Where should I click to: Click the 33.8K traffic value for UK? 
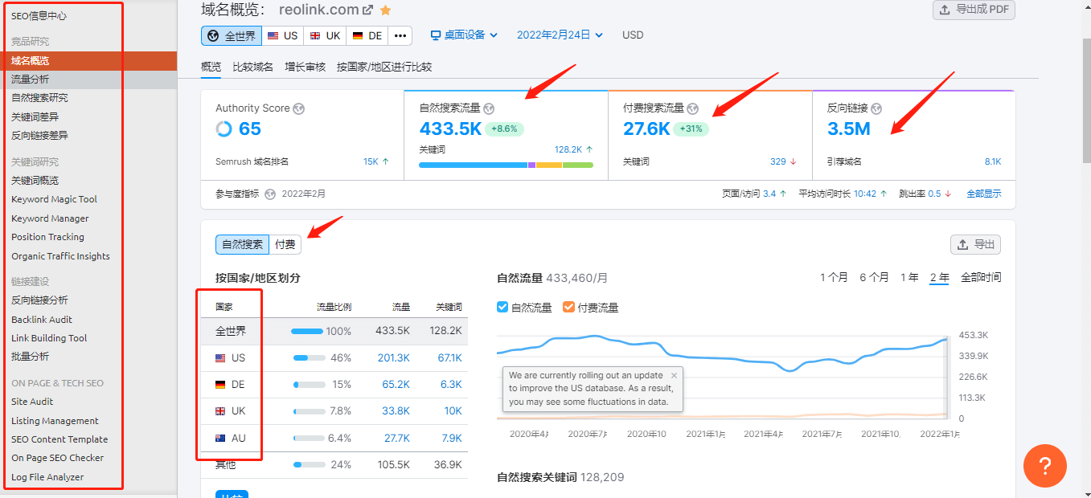click(x=396, y=411)
